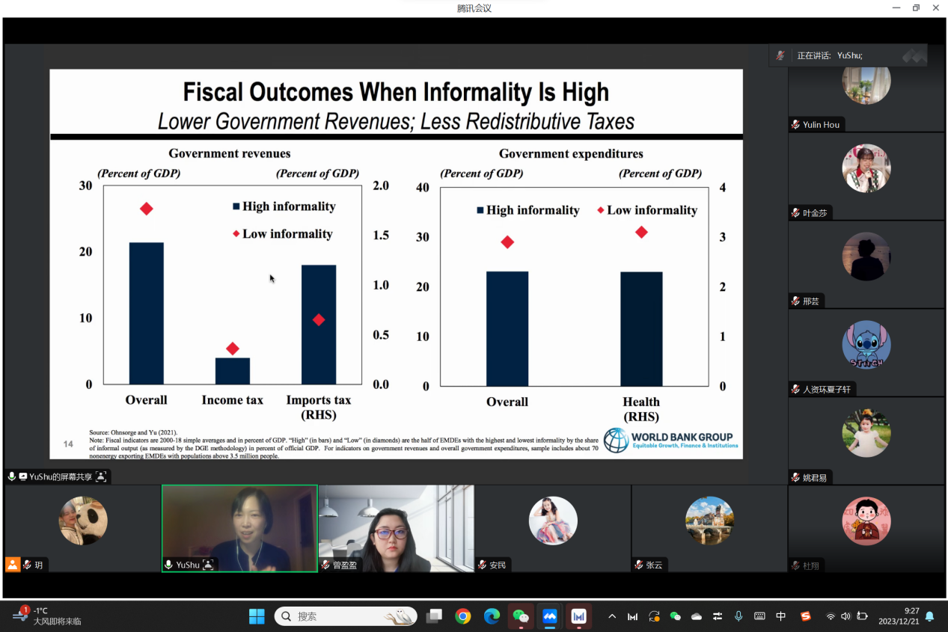Expand the hidden system tray icons chevron
948x632 pixels.
pos(612,616)
